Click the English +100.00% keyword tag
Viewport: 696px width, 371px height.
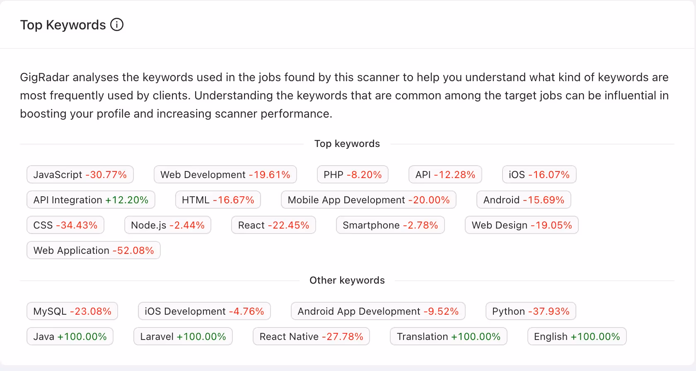tap(577, 336)
